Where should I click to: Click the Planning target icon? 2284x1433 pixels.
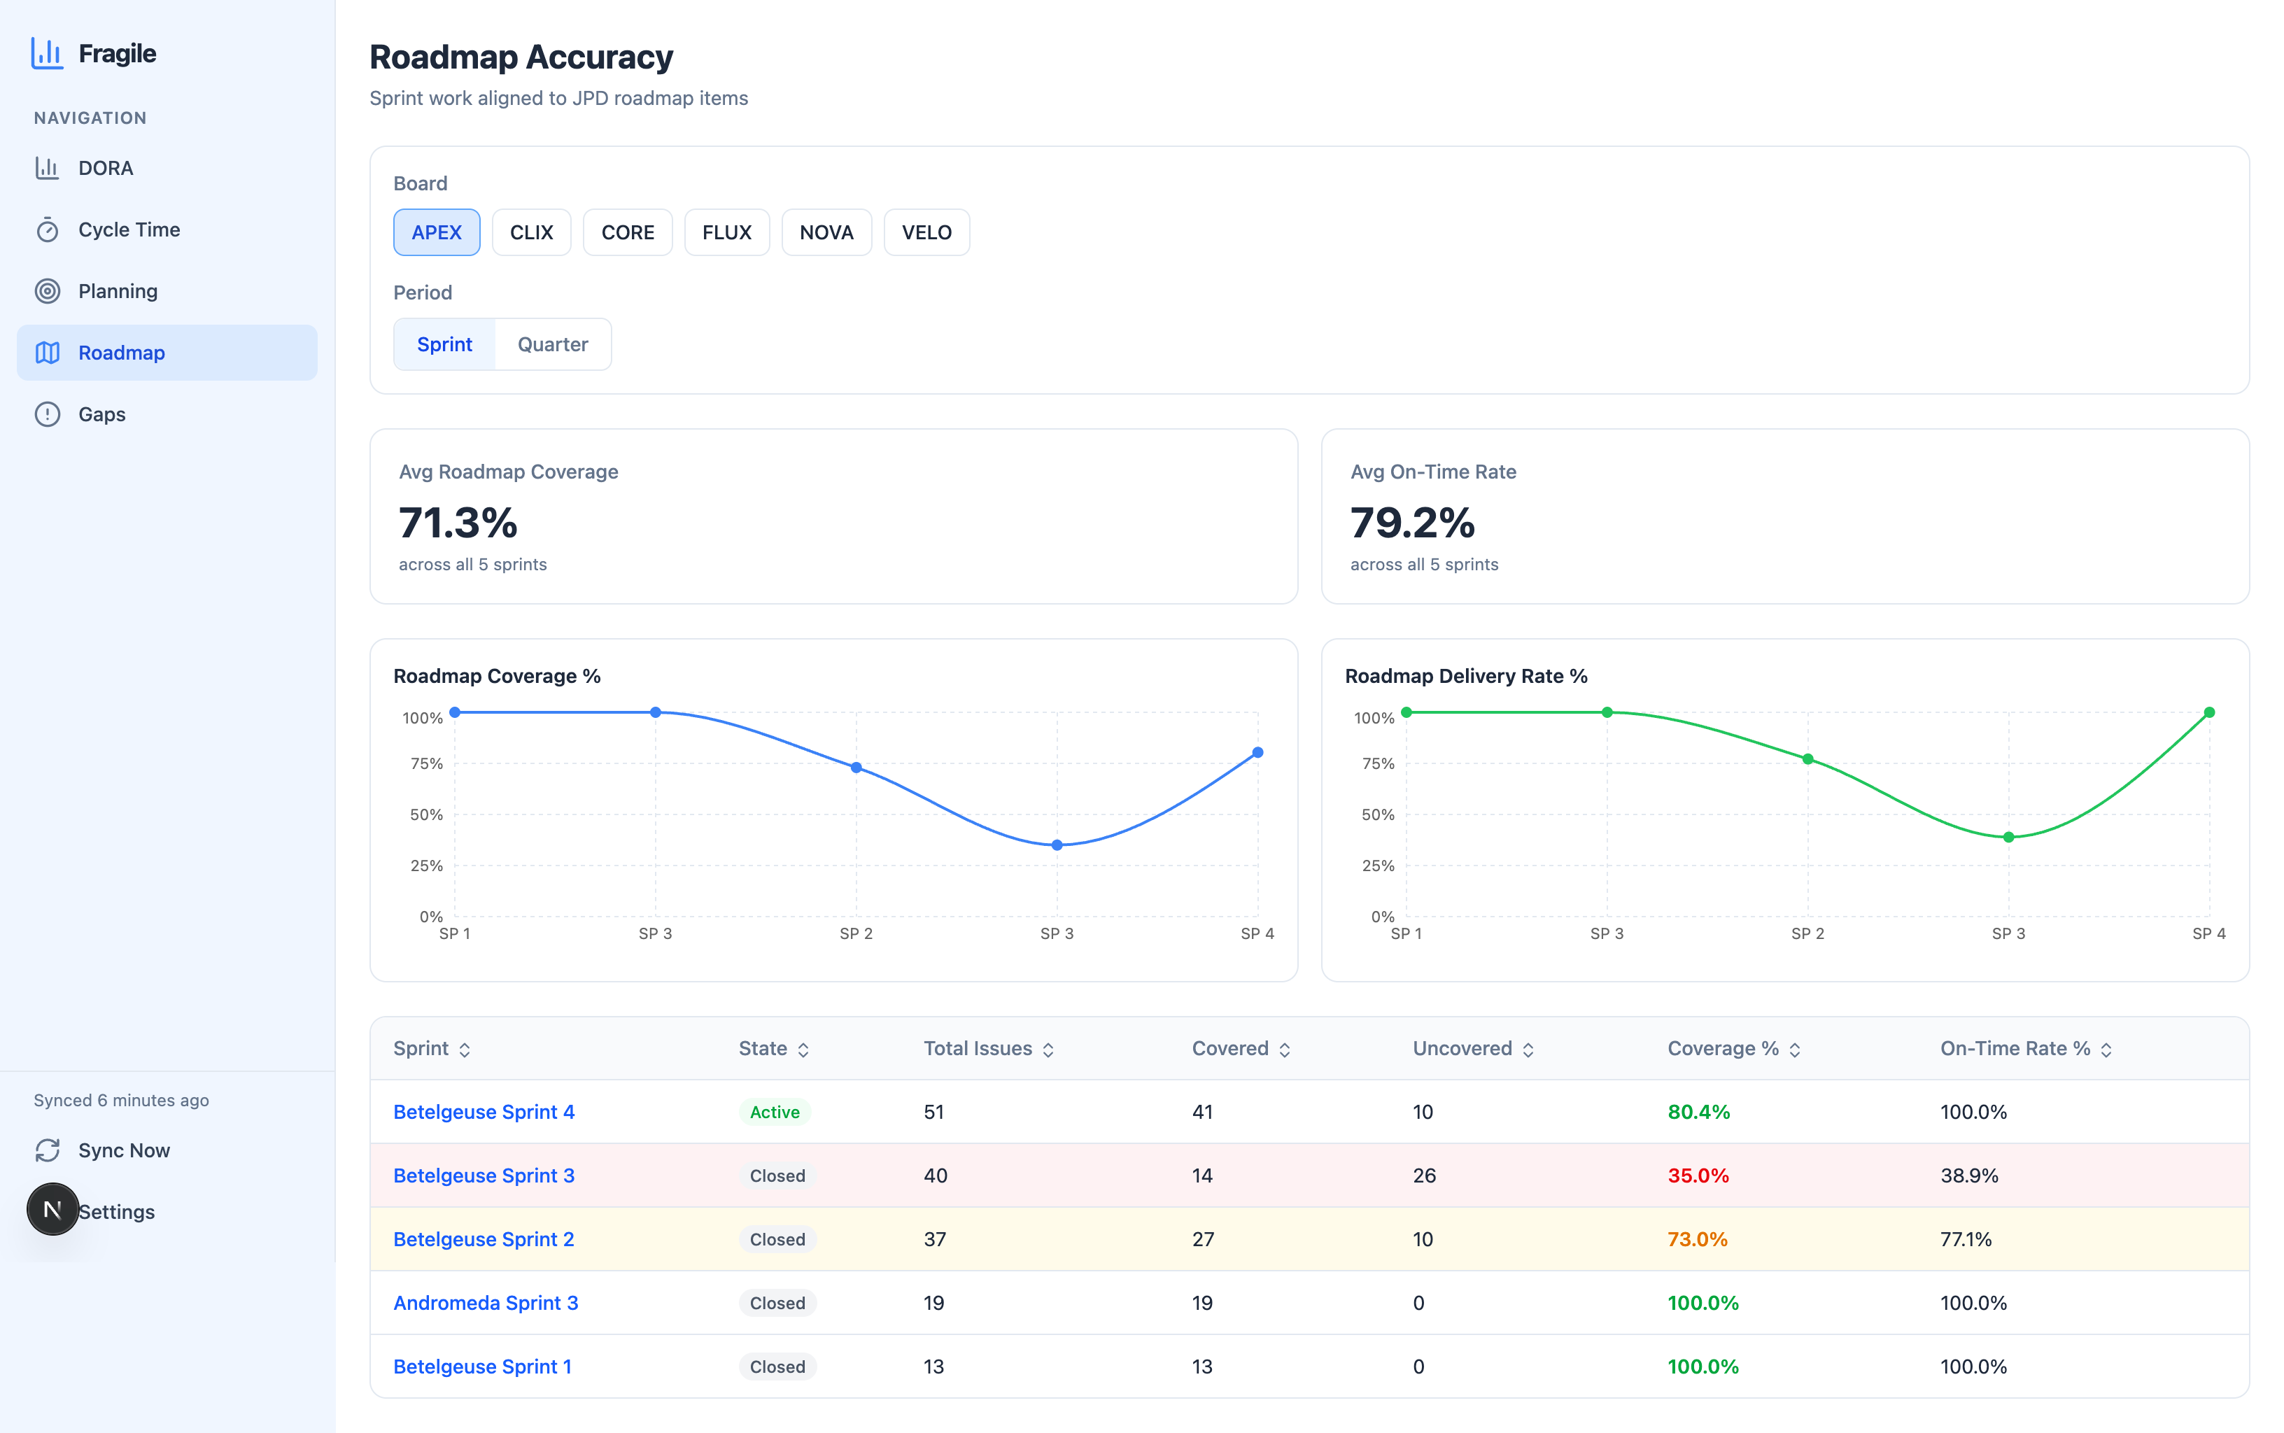pos(48,291)
